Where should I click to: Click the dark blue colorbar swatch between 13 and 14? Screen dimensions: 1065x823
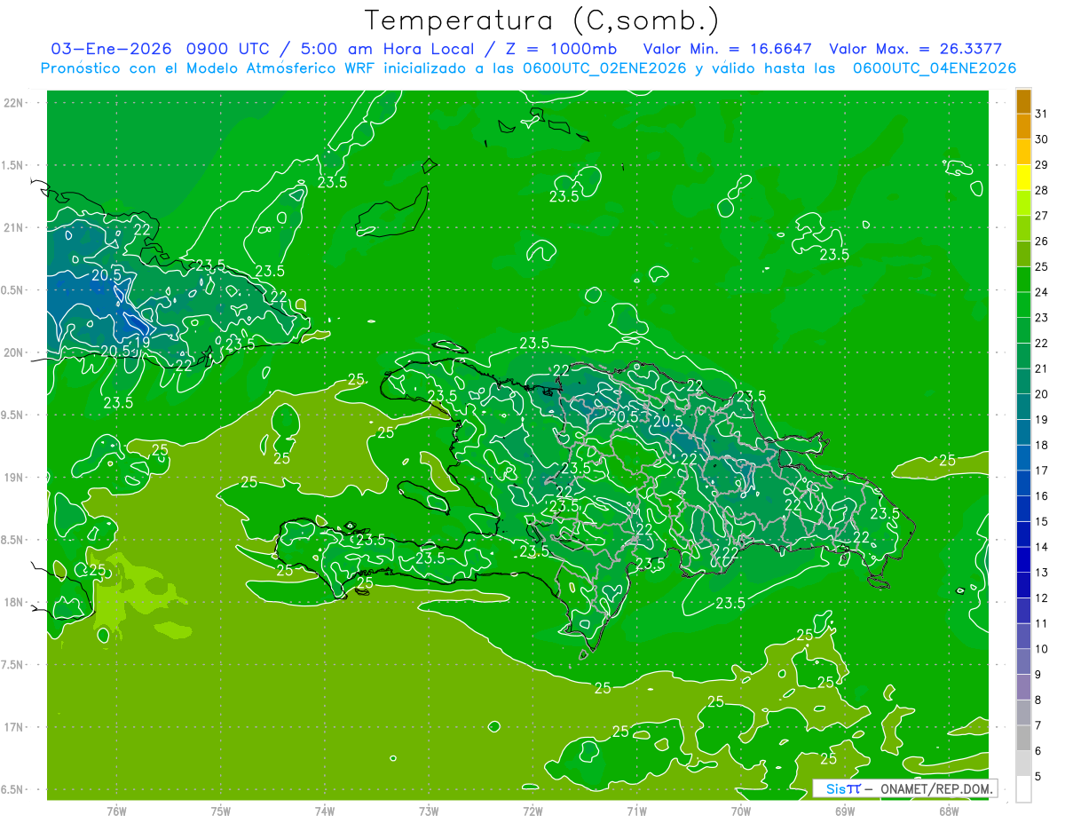pos(1023,560)
